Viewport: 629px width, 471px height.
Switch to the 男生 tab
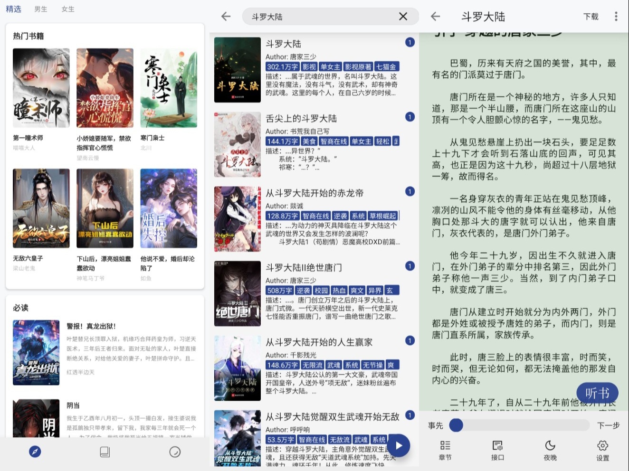(x=41, y=9)
